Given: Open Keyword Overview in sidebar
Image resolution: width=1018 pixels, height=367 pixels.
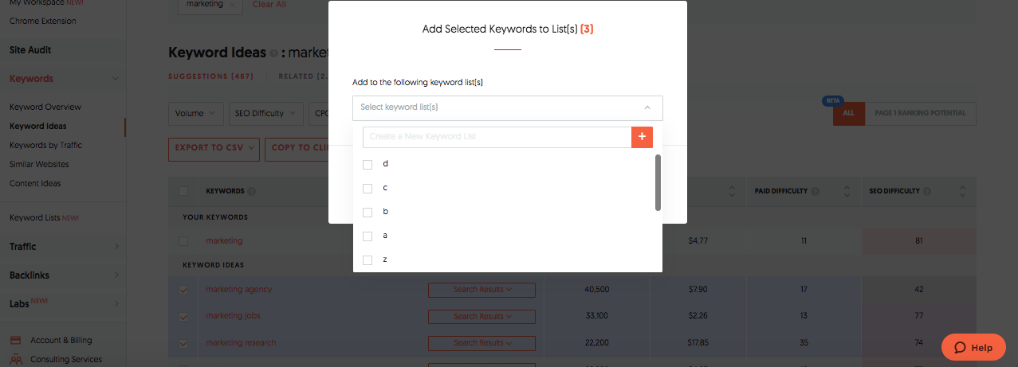Looking at the screenshot, I should [x=45, y=107].
